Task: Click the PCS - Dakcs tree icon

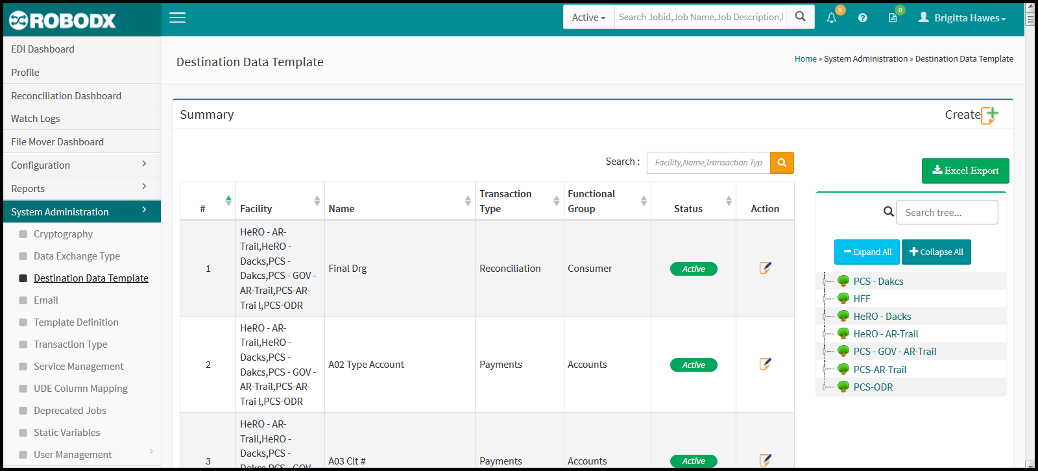Action: (x=843, y=281)
